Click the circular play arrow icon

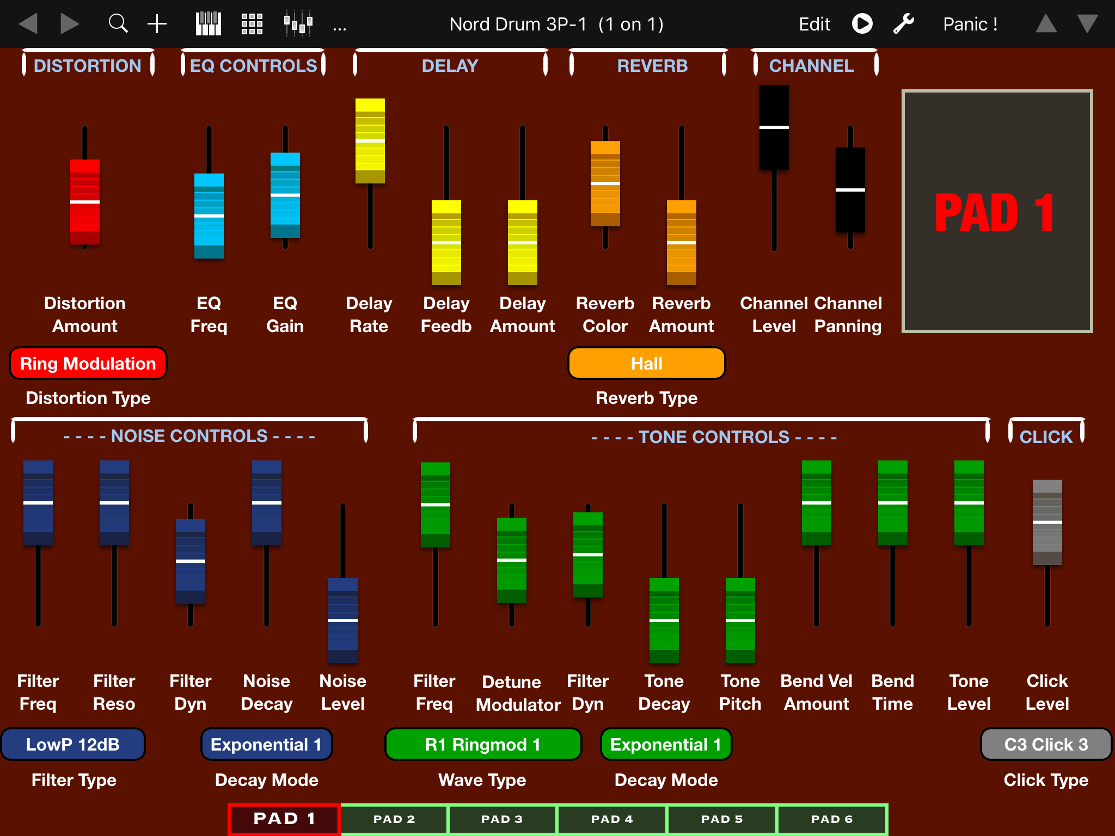862,24
